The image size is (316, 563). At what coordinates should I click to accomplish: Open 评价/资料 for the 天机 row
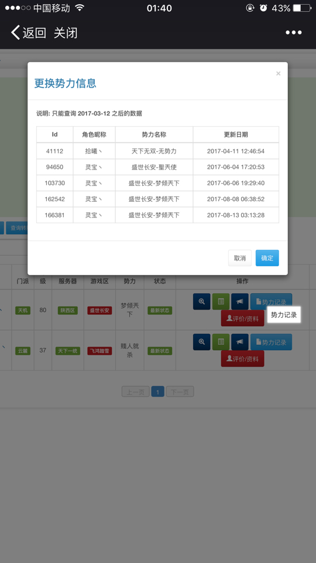(242, 318)
